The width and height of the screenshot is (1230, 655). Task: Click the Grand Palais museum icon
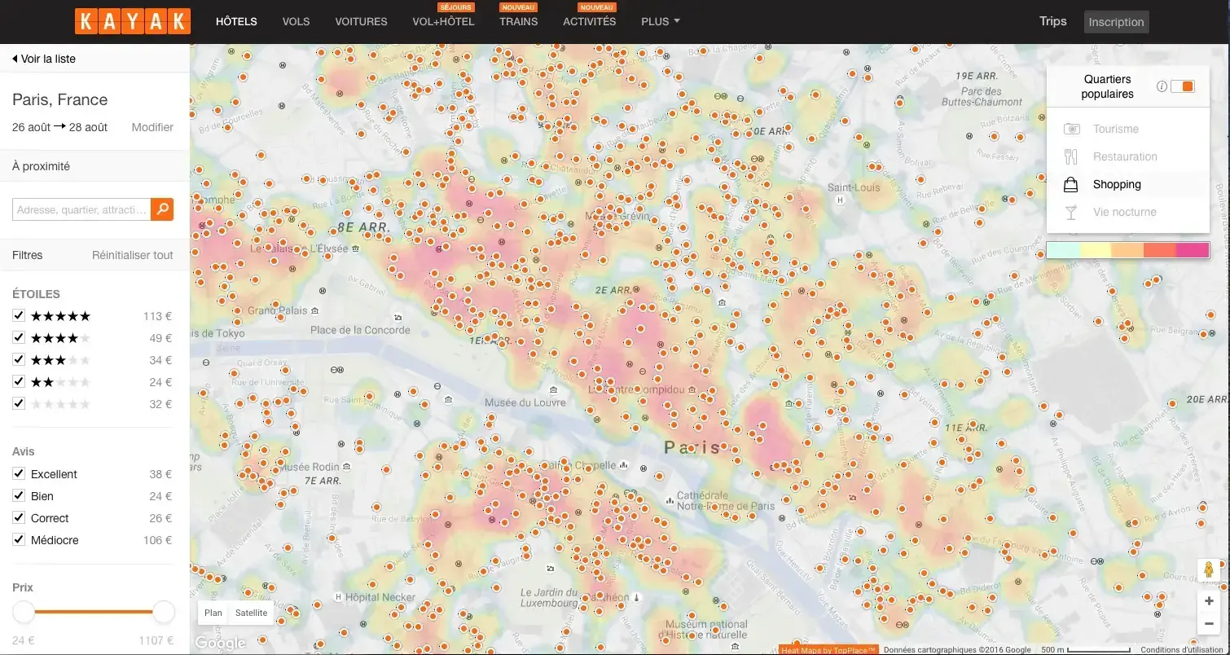point(315,310)
